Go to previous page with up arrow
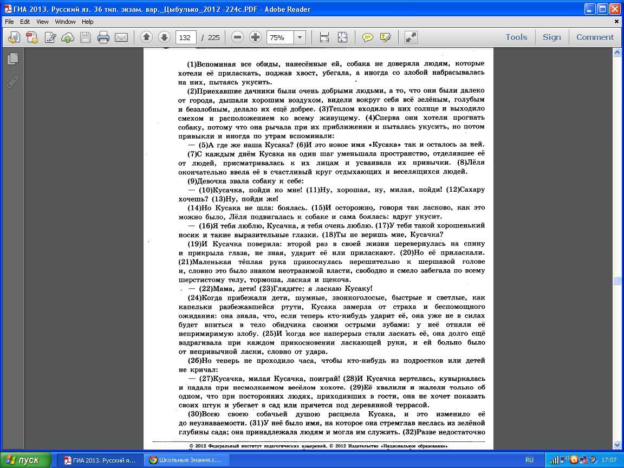The width and height of the screenshot is (624, 468). pyautogui.click(x=146, y=37)
